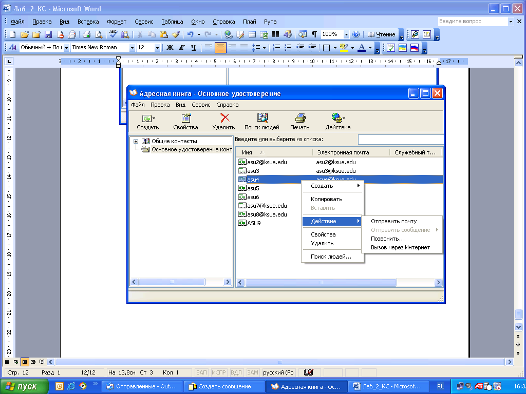Justify text alignment
The width and height of the screenshot is (526, 394).
point(244,48)
